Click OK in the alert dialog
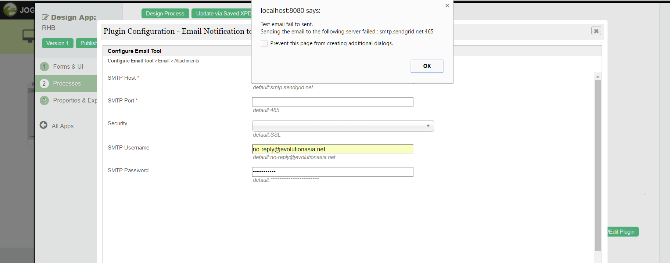This screenshot has height=263, width=670. [427, 66]
